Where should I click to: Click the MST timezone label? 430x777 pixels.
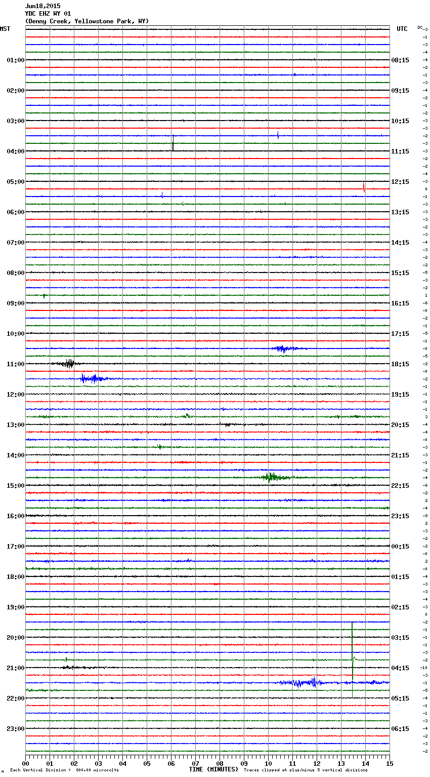coord(5,29)
